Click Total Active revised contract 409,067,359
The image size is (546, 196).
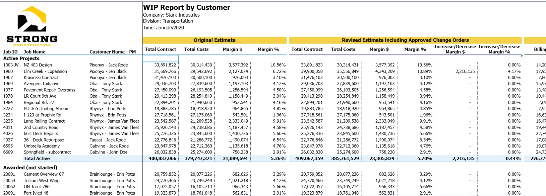coord(309,158)
